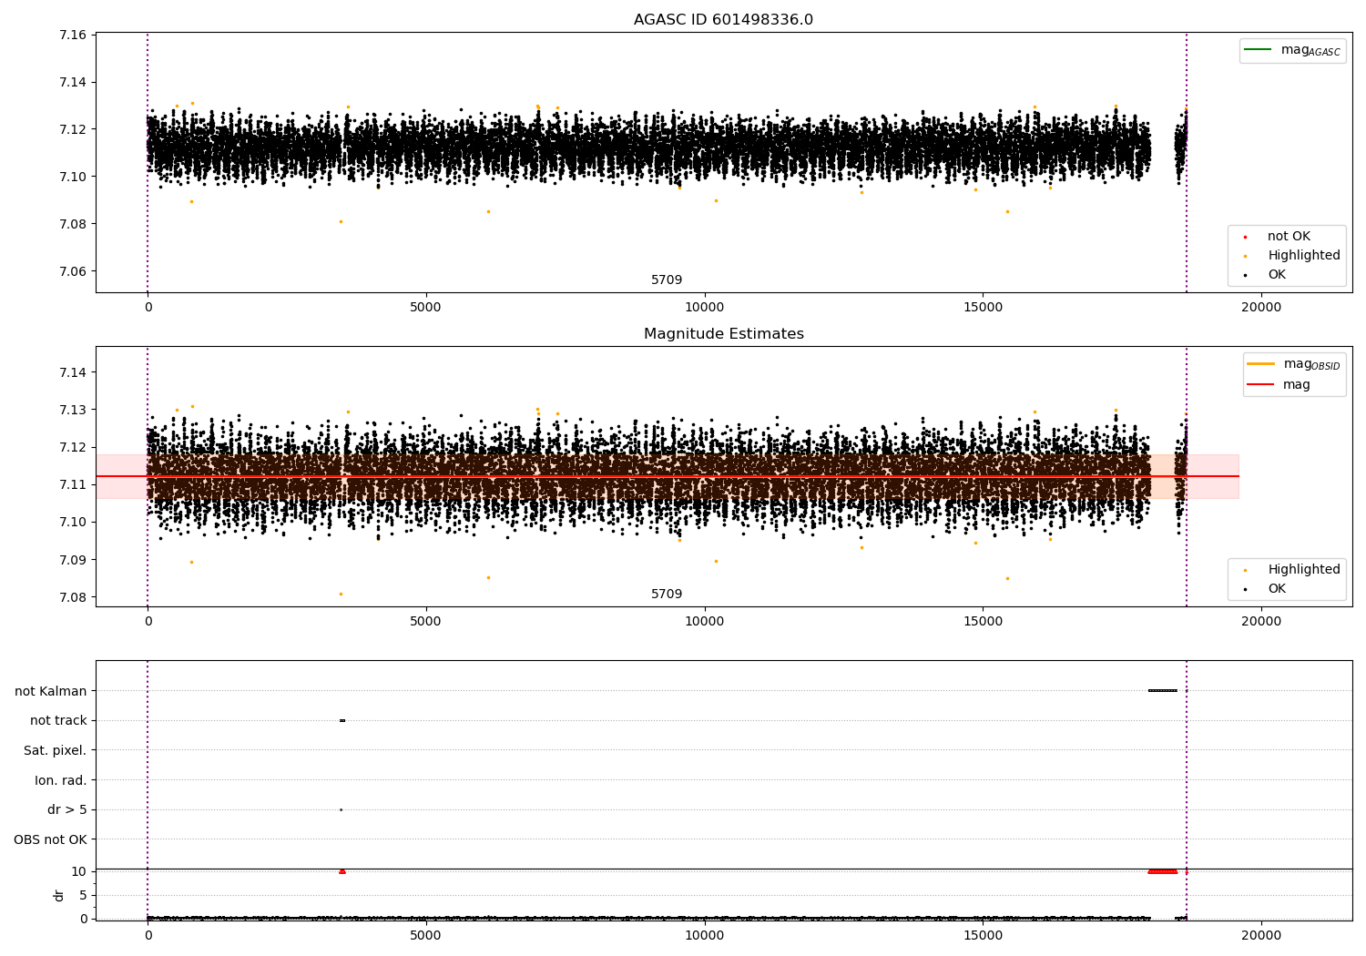Click 'not OK' legend entry in top plot
Screen dimensions: 1366x956
(1289, 236)
